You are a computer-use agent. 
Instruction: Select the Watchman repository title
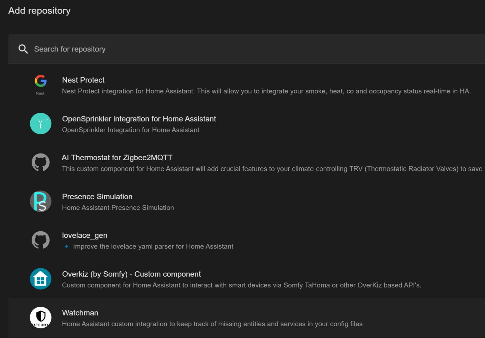coord(80,313)
